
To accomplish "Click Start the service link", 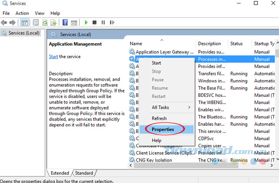I will coord(53,57).
